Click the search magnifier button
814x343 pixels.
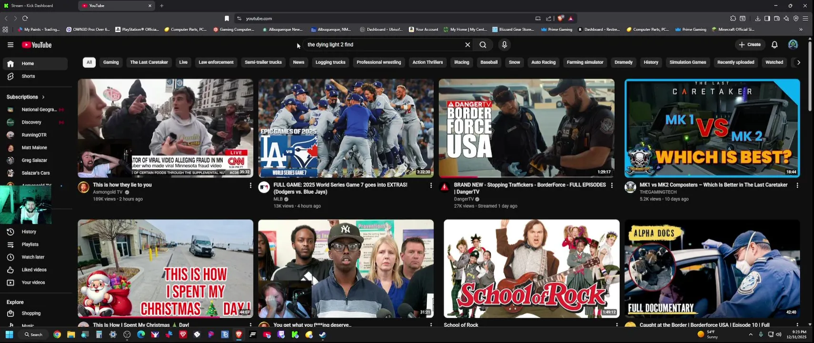point(483,45)
